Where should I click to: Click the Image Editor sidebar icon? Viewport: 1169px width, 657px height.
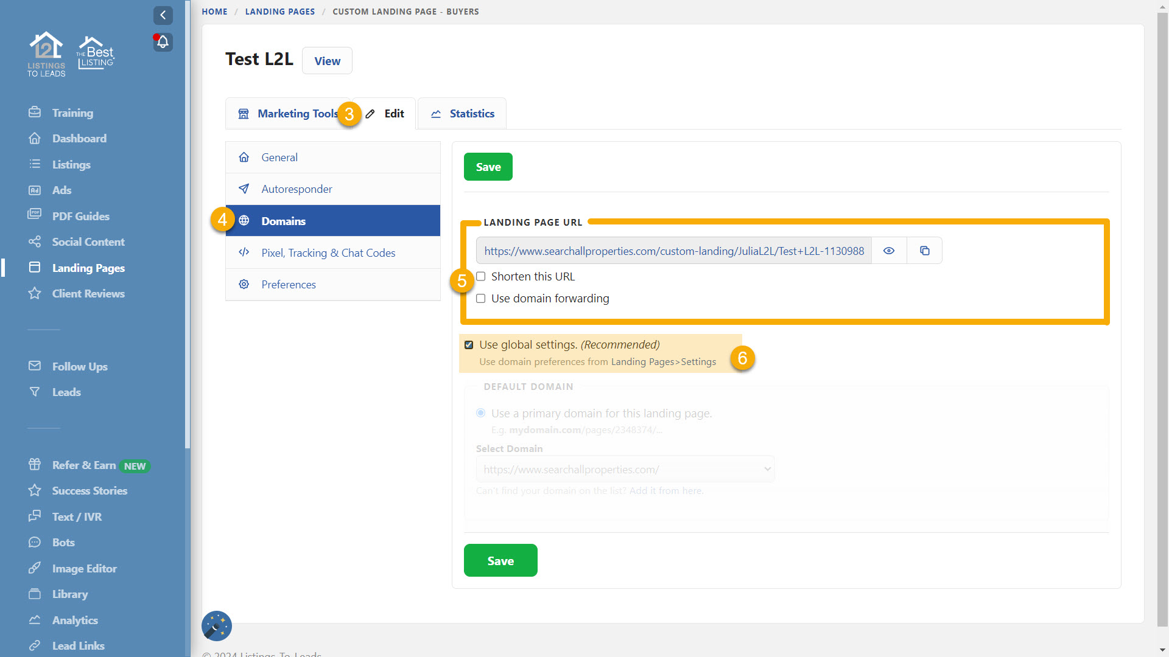tap(35, 568)
